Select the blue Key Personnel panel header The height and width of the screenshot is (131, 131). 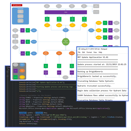point(20,8)
